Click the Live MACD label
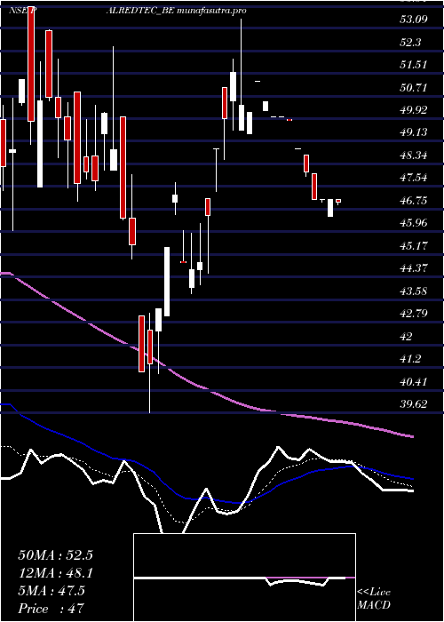Screen dimensions: 444x622 pos(374,599)
